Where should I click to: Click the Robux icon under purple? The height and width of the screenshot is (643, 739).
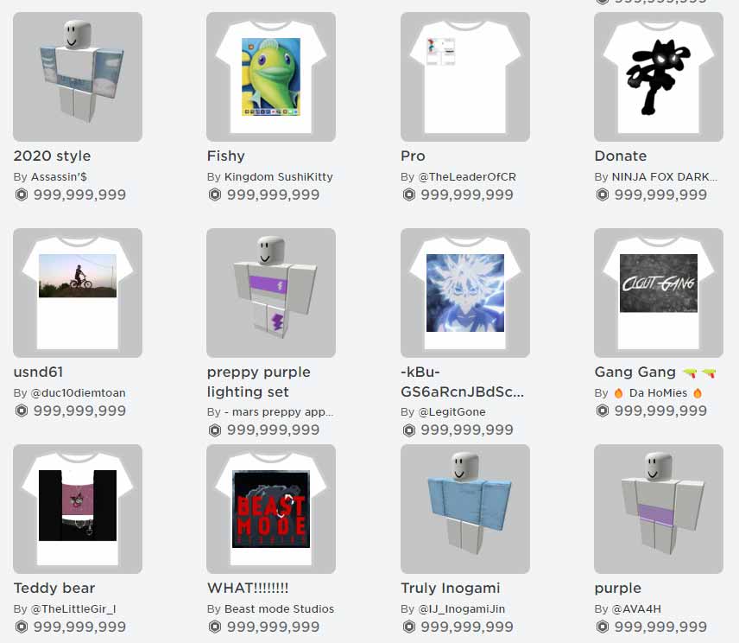[x=603, y=627]
